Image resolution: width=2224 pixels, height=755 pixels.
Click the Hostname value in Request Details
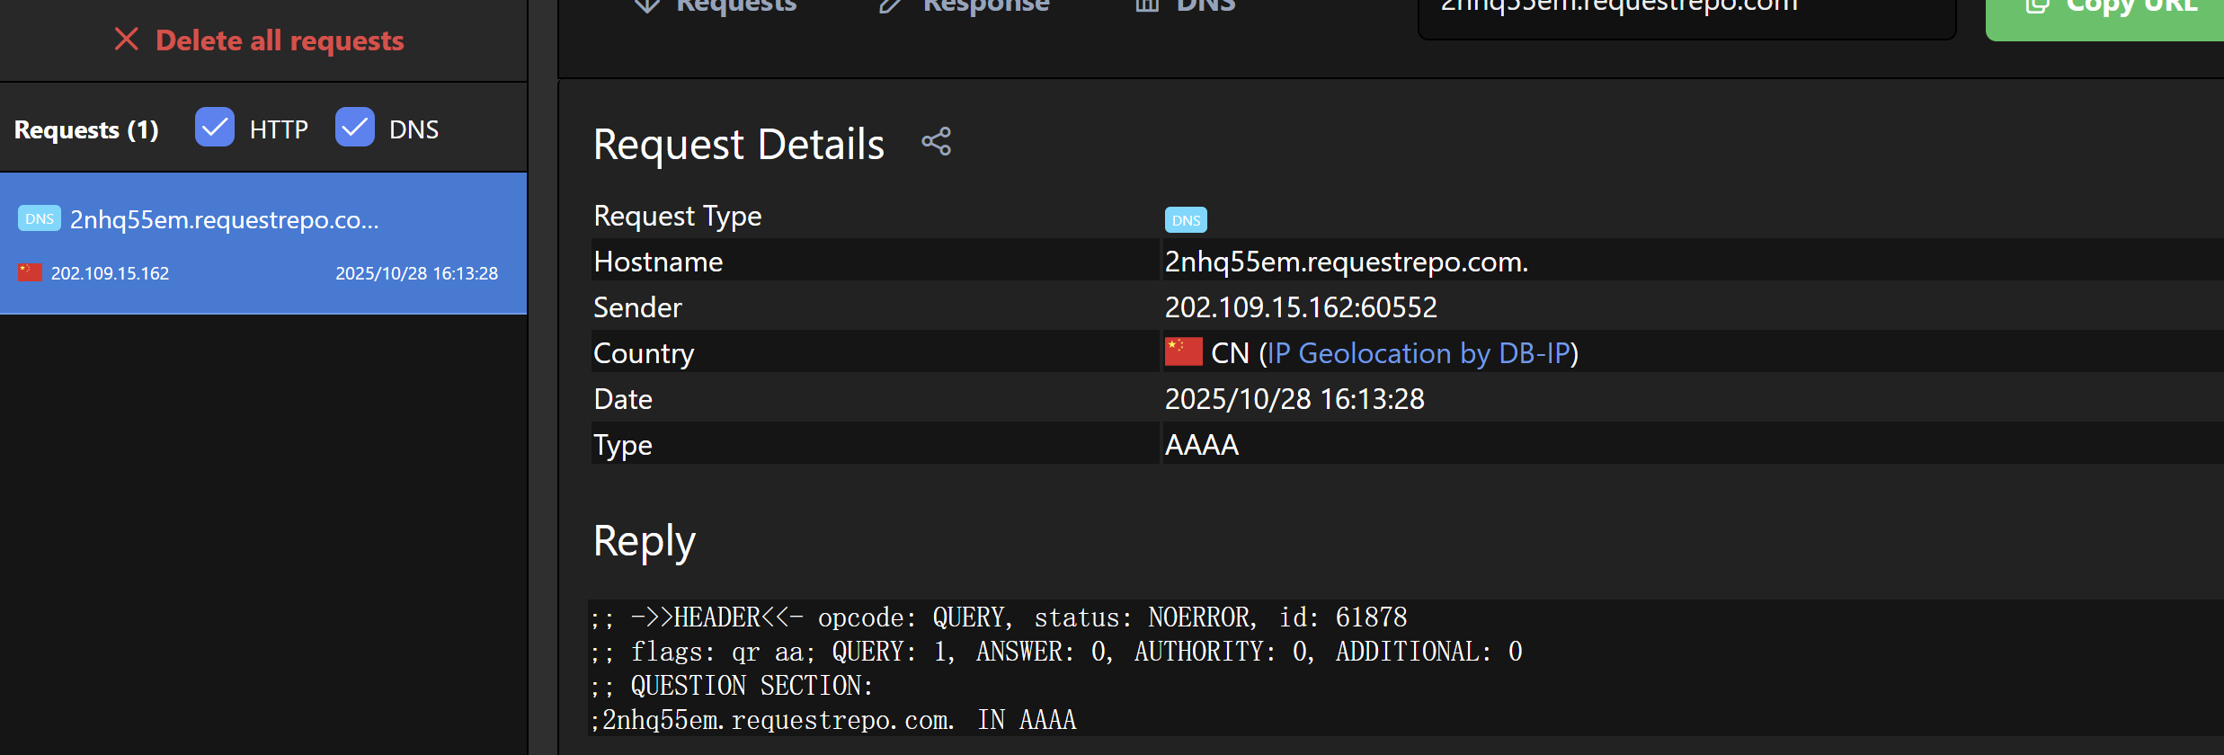pyautogui.click(x=1346, y=262)
